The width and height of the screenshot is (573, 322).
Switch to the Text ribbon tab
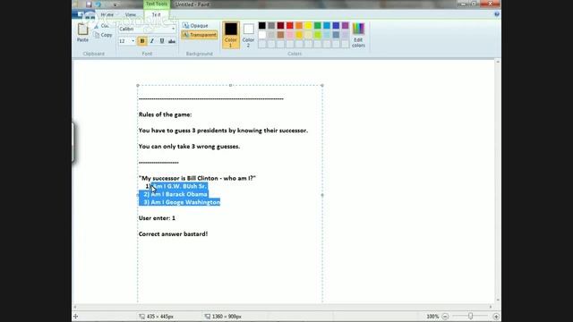(x=156, y=14)
